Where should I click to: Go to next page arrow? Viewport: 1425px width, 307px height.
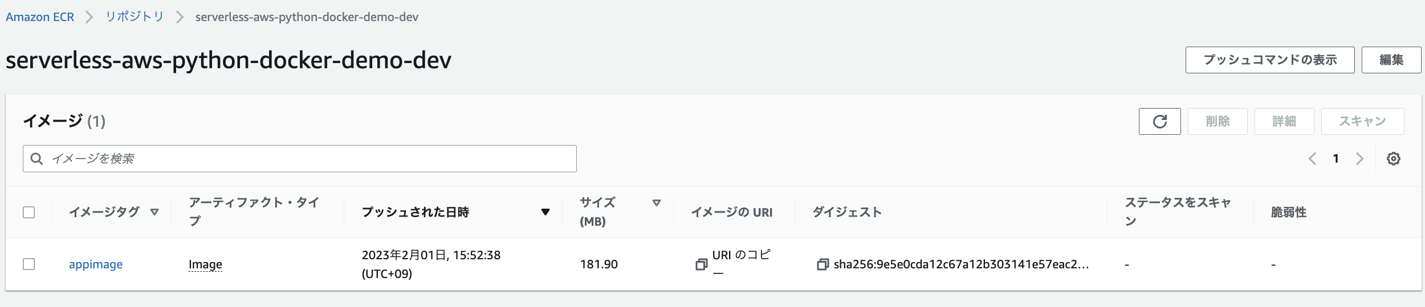pos(1359,159)
